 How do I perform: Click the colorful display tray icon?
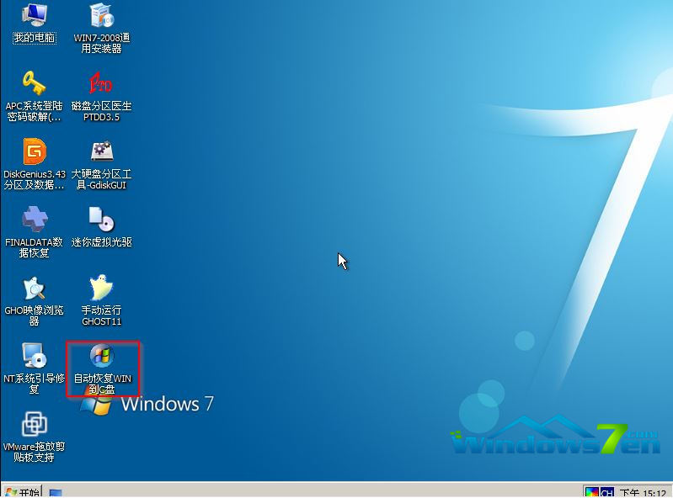click(x=592, y=493)
